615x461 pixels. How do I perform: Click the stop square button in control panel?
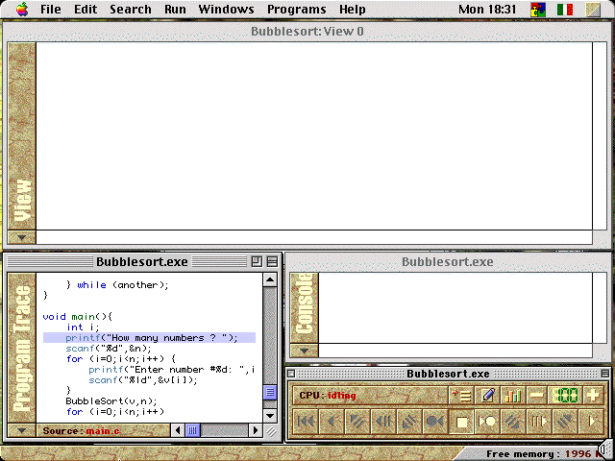click(x=462, y=421)
